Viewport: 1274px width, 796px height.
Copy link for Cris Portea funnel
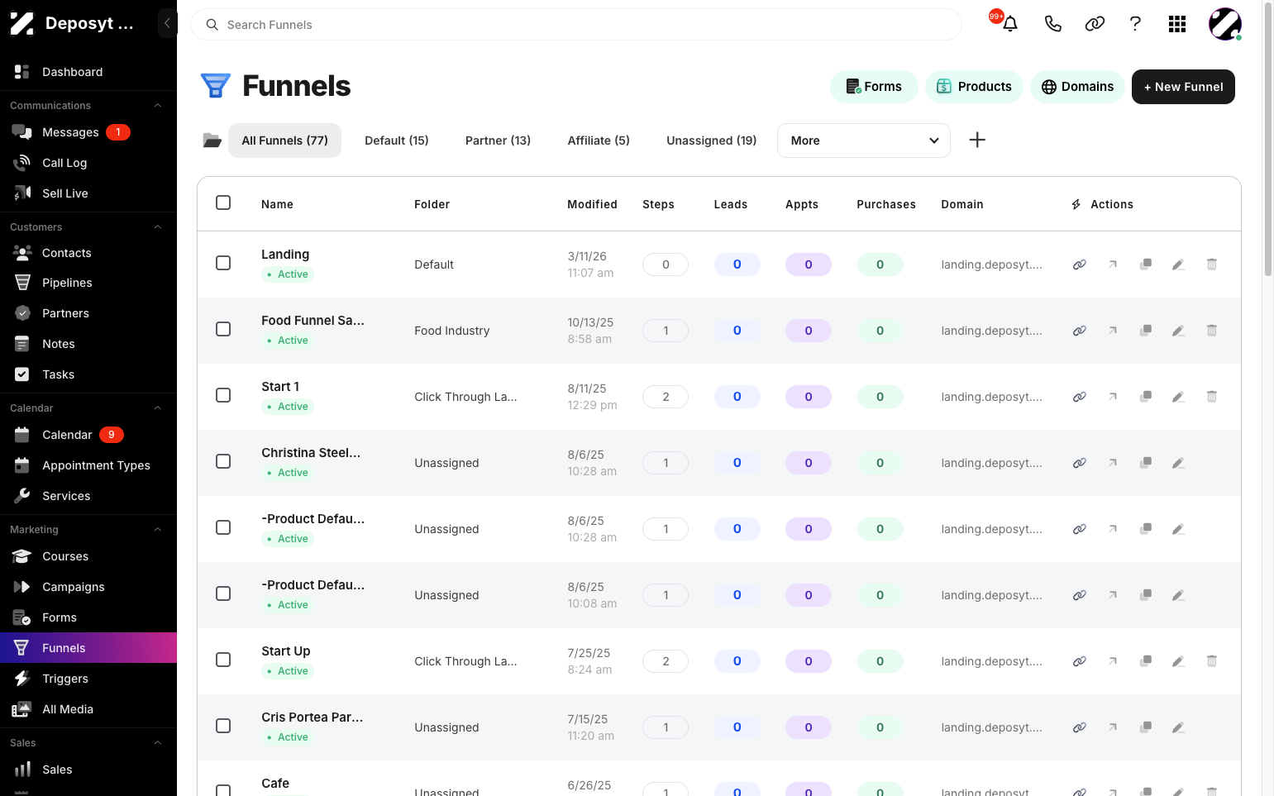1080,727
